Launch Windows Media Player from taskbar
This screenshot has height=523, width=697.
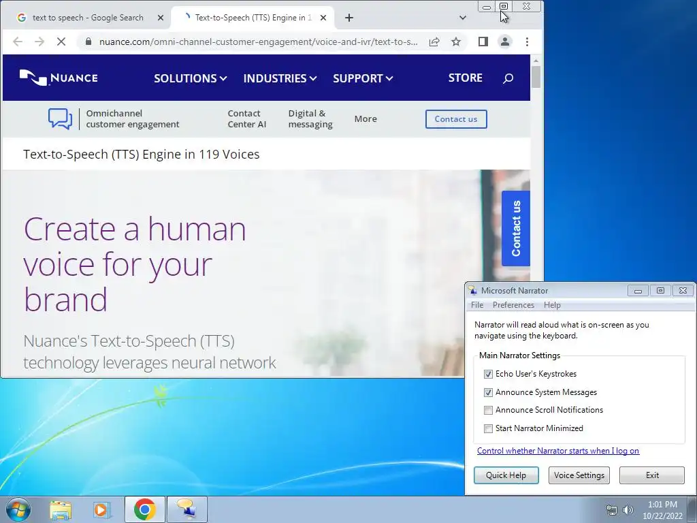pos(102,509)
